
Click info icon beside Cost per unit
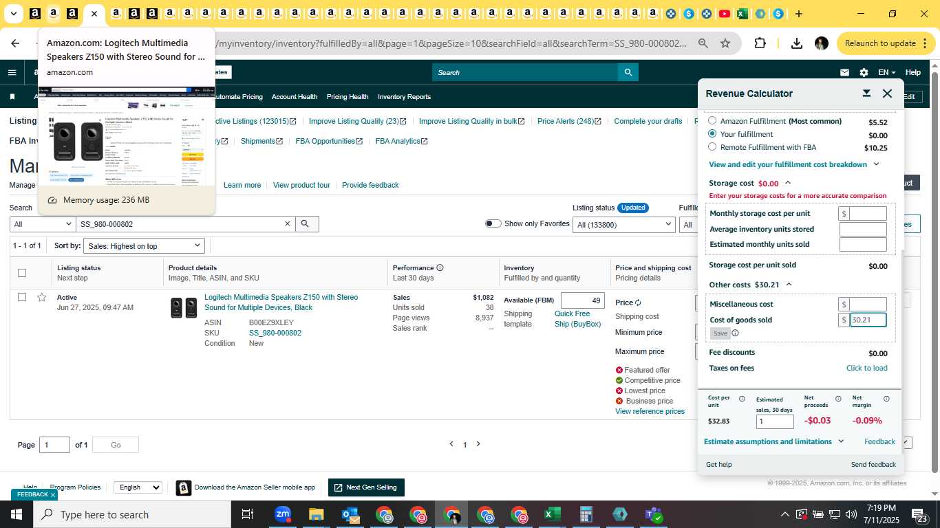click(x=742, y=399)
